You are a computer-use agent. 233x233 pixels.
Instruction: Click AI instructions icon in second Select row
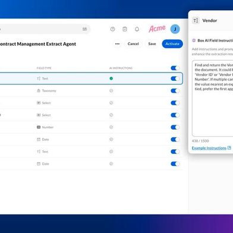tap(111, 115)
